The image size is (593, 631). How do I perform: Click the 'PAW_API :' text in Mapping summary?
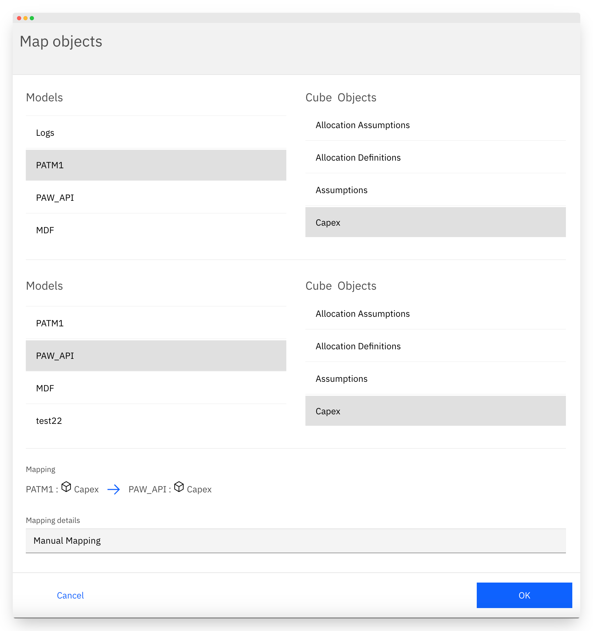150,489
